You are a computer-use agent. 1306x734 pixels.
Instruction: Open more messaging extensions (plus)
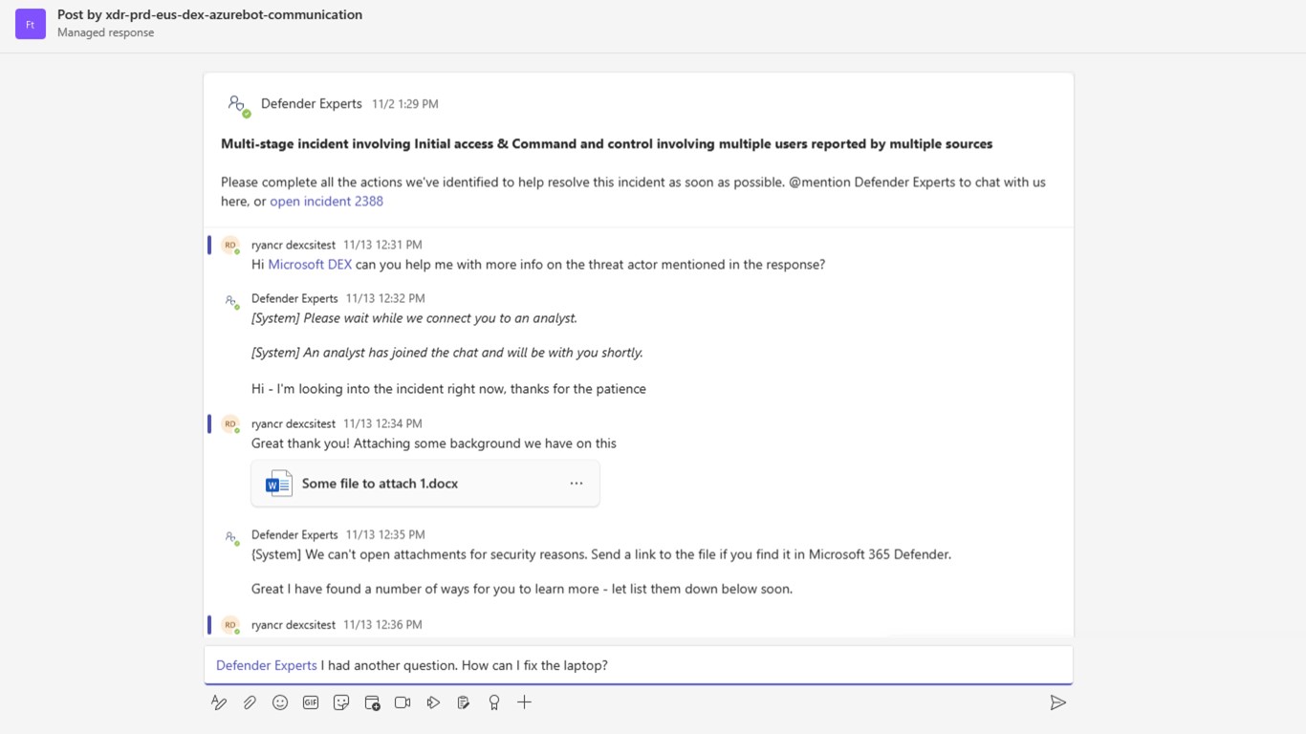click(524, 702)
